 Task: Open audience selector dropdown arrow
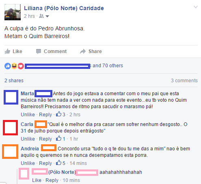pyautogui.click(x=47, y=16)
